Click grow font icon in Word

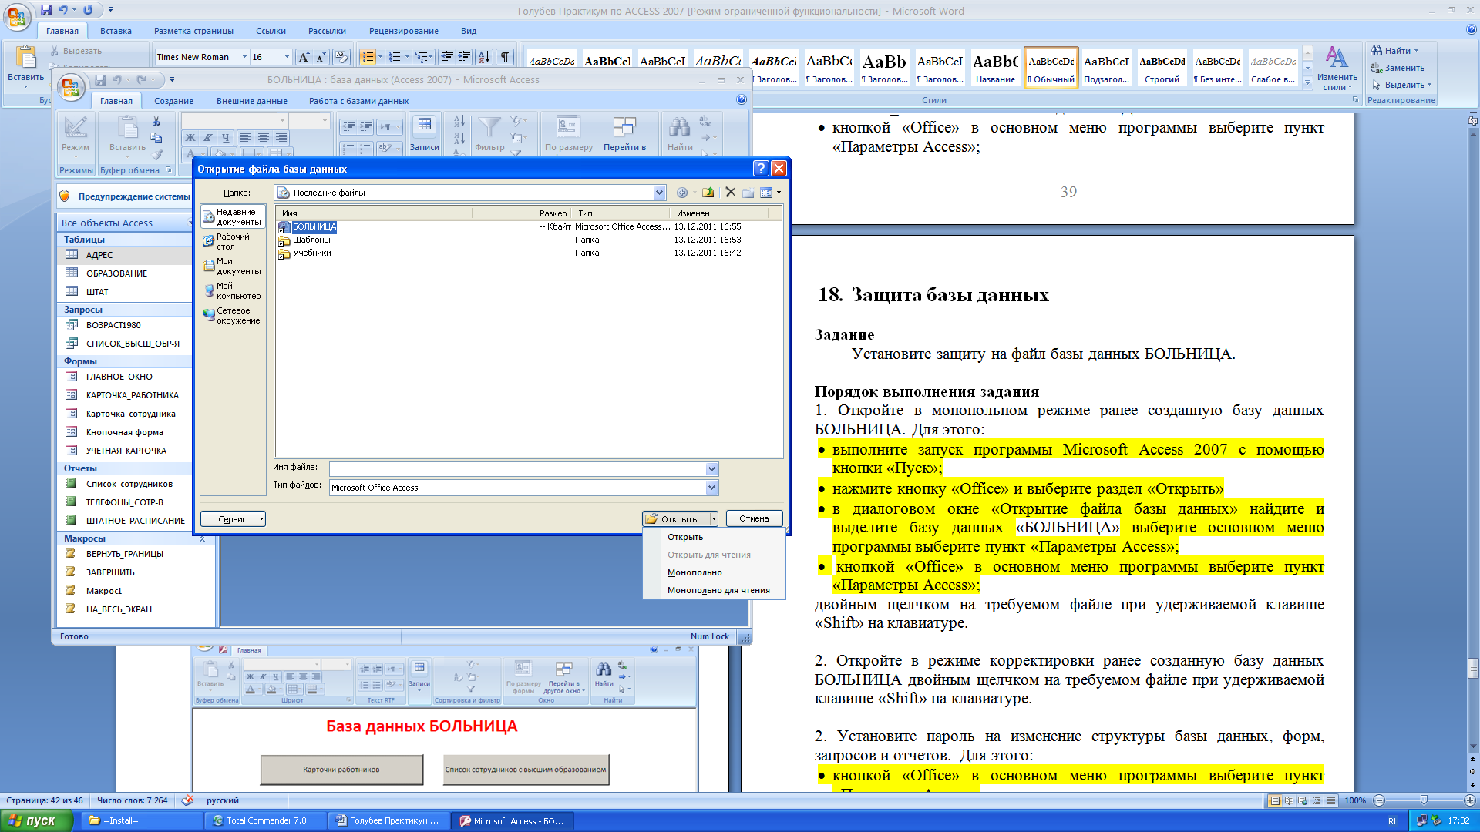[x=304, y=57]
